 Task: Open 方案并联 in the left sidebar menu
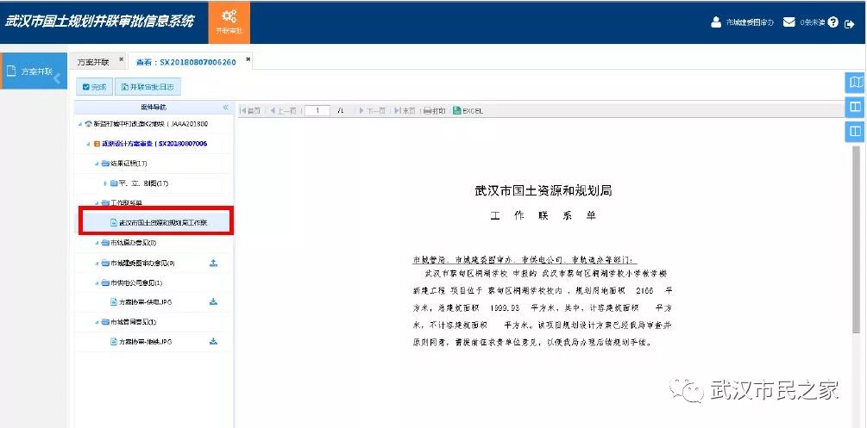pos(33,71)
